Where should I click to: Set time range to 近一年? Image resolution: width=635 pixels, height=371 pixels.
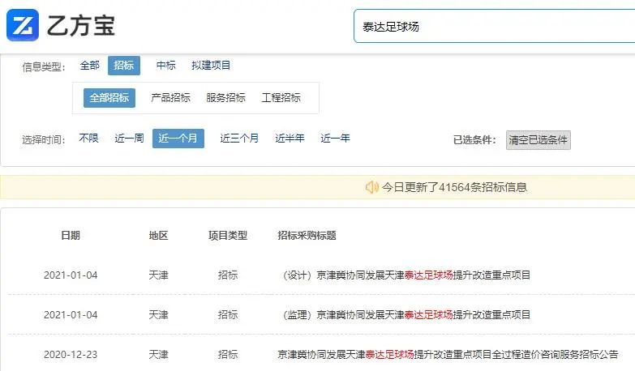335,139
